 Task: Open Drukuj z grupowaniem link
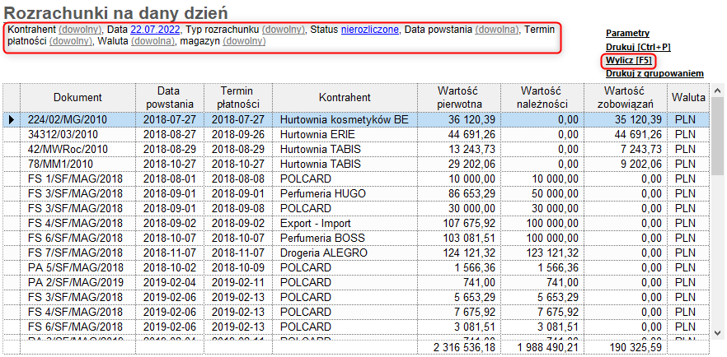coord(654,73)
